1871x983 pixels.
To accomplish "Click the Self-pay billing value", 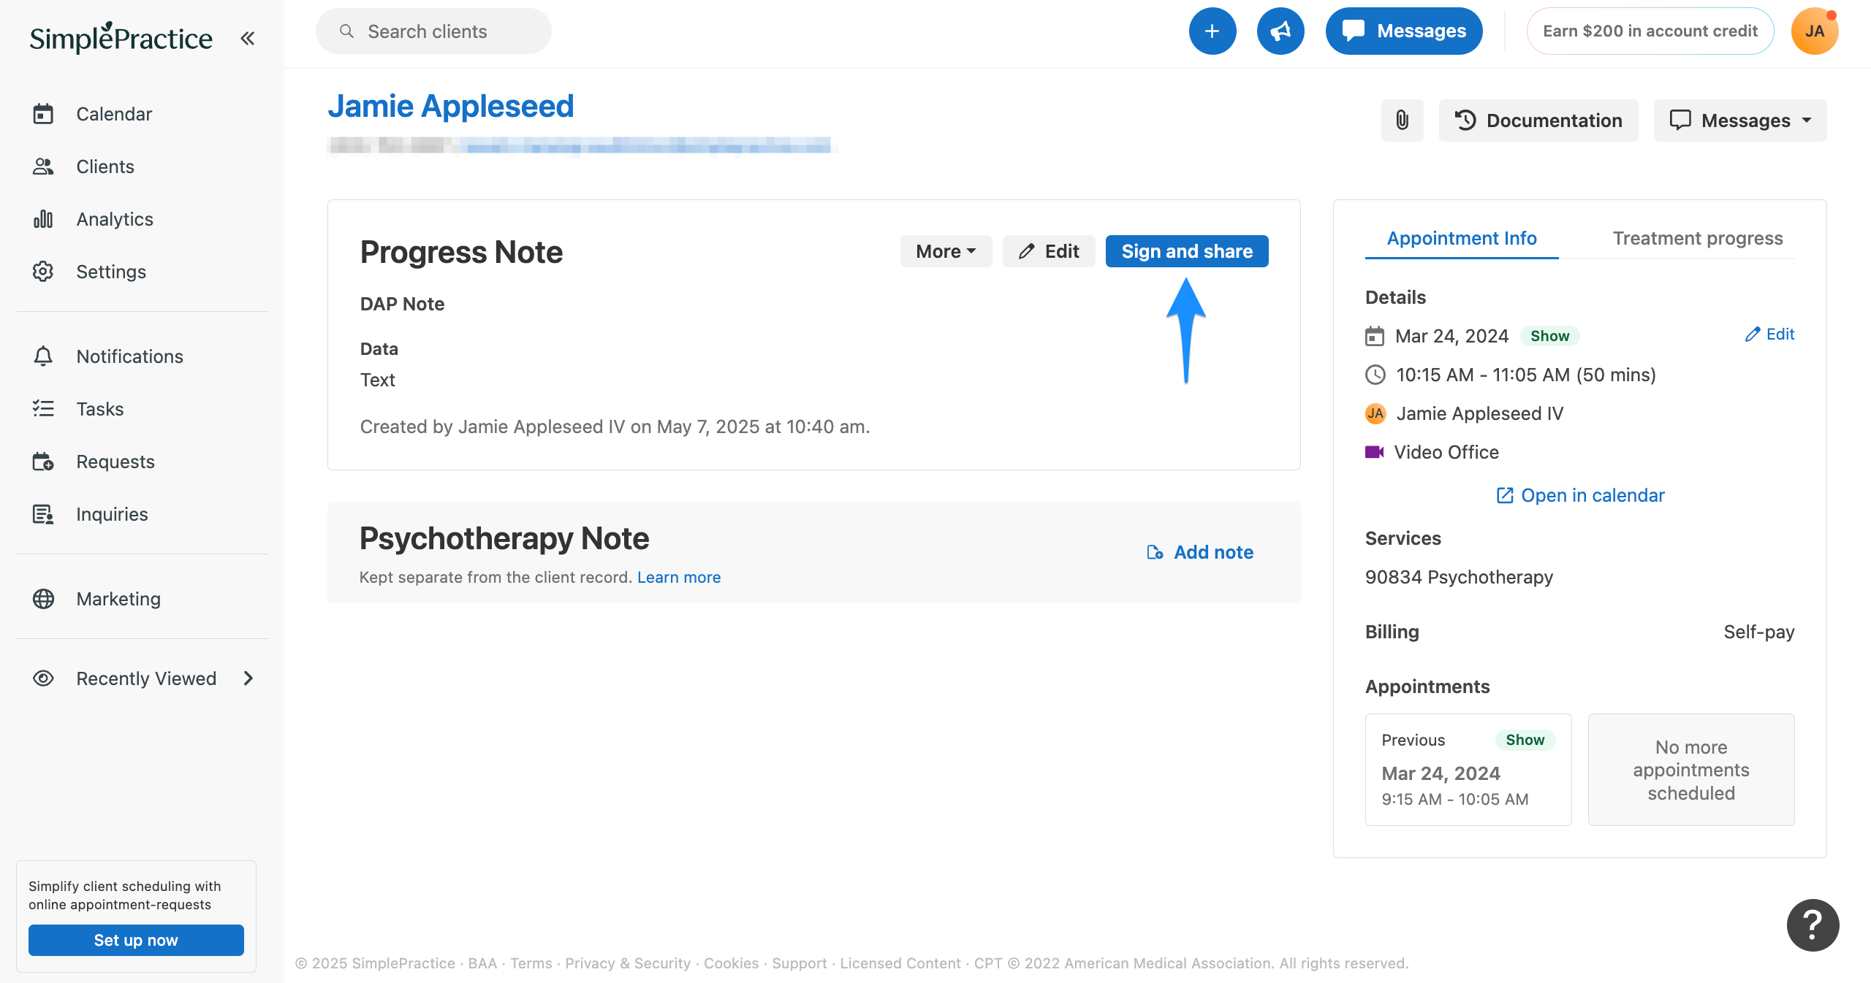I will tap(1758, 632).
